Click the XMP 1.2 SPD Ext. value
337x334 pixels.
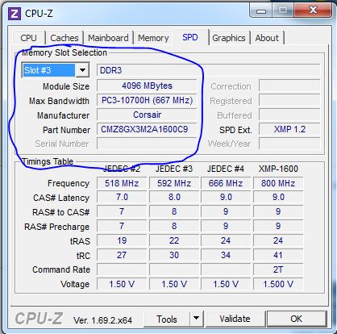pos(289,129)
